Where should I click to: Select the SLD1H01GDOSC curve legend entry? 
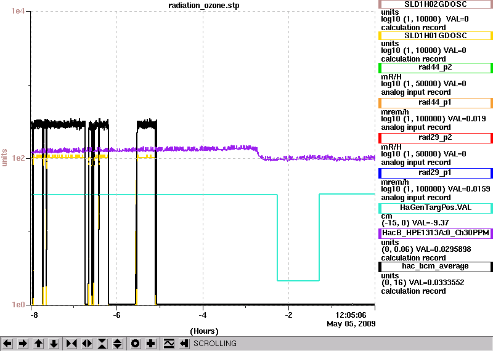point(436,36)
